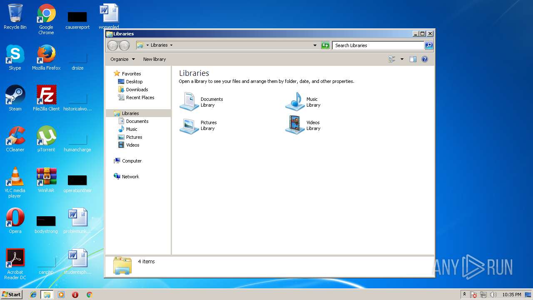The width and height of the screenshot is (533, 300).
Task: Expand the address bar history dropdown
Action: point(315,45)
